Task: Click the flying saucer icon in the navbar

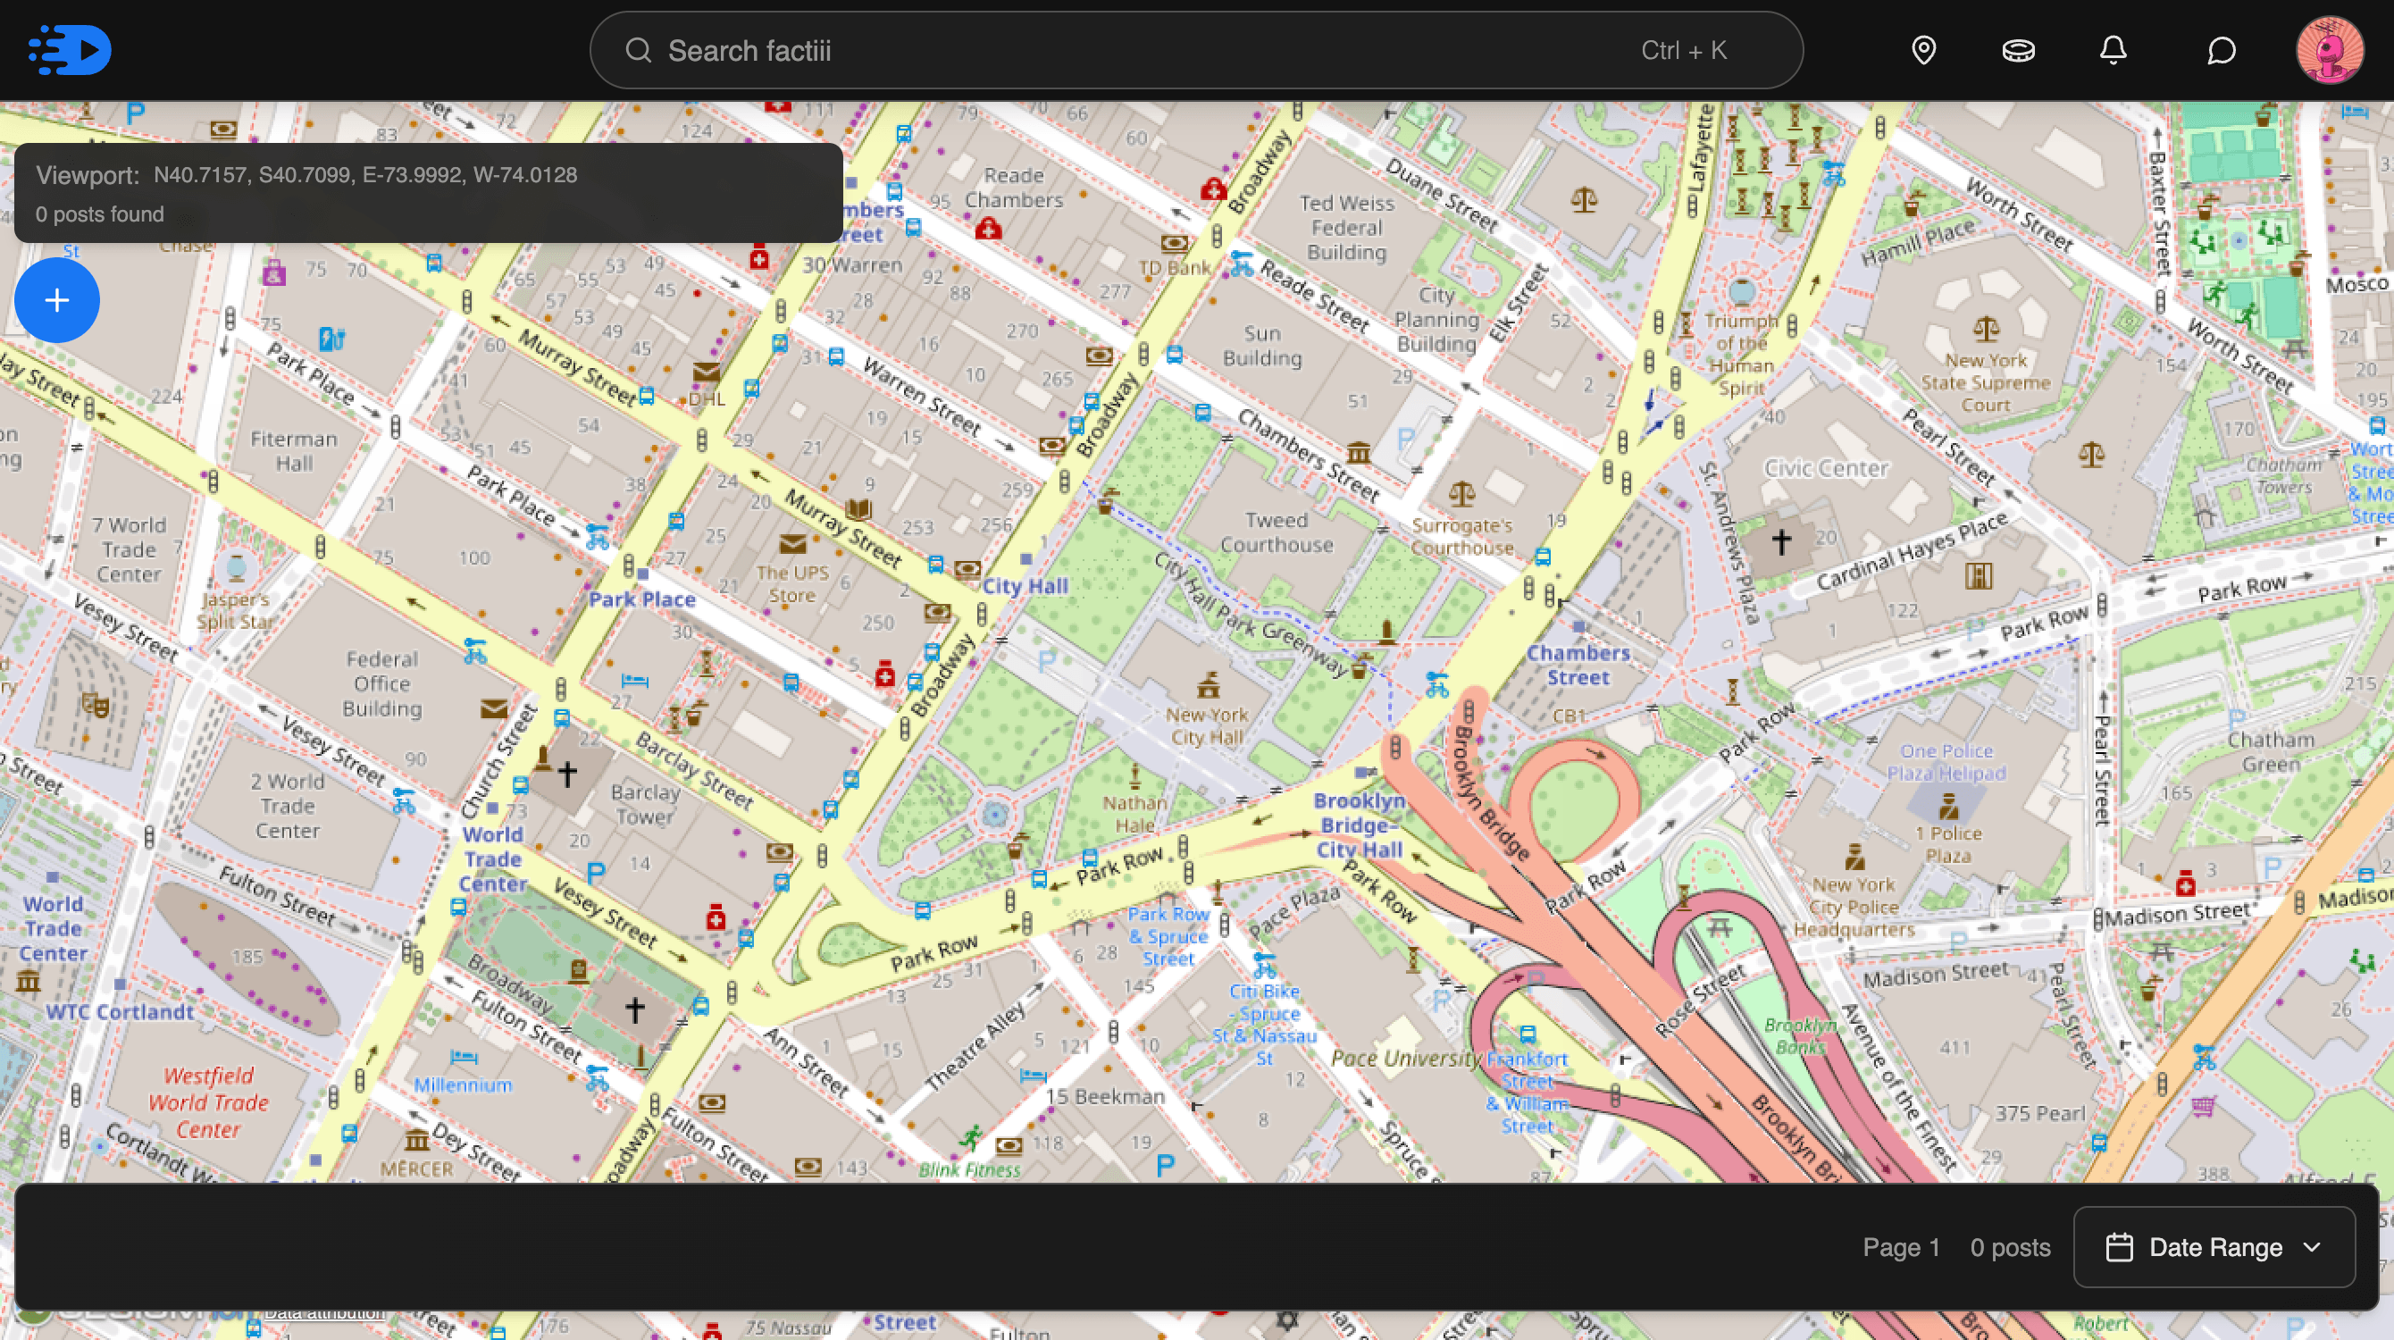Action: (x=2019, y=50)
